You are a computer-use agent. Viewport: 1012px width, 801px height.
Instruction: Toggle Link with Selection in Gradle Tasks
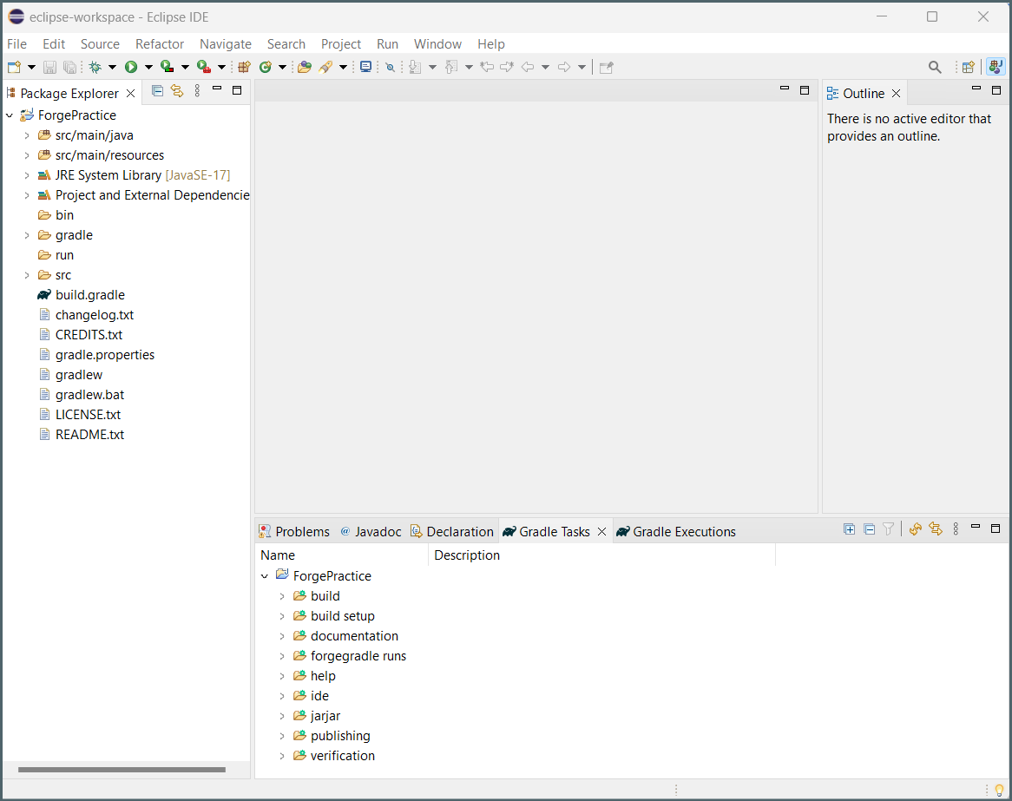[936, 529]
